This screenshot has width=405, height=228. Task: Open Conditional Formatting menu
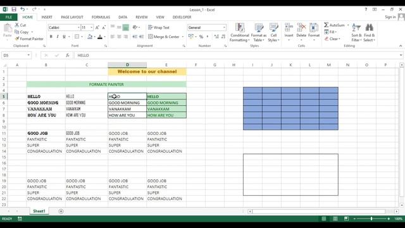[240, 32]
